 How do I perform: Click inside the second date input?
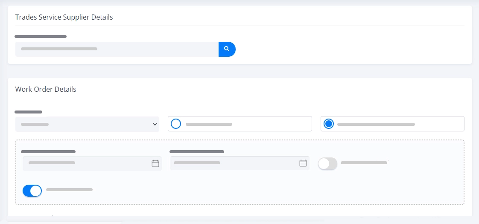coord(240,163)
